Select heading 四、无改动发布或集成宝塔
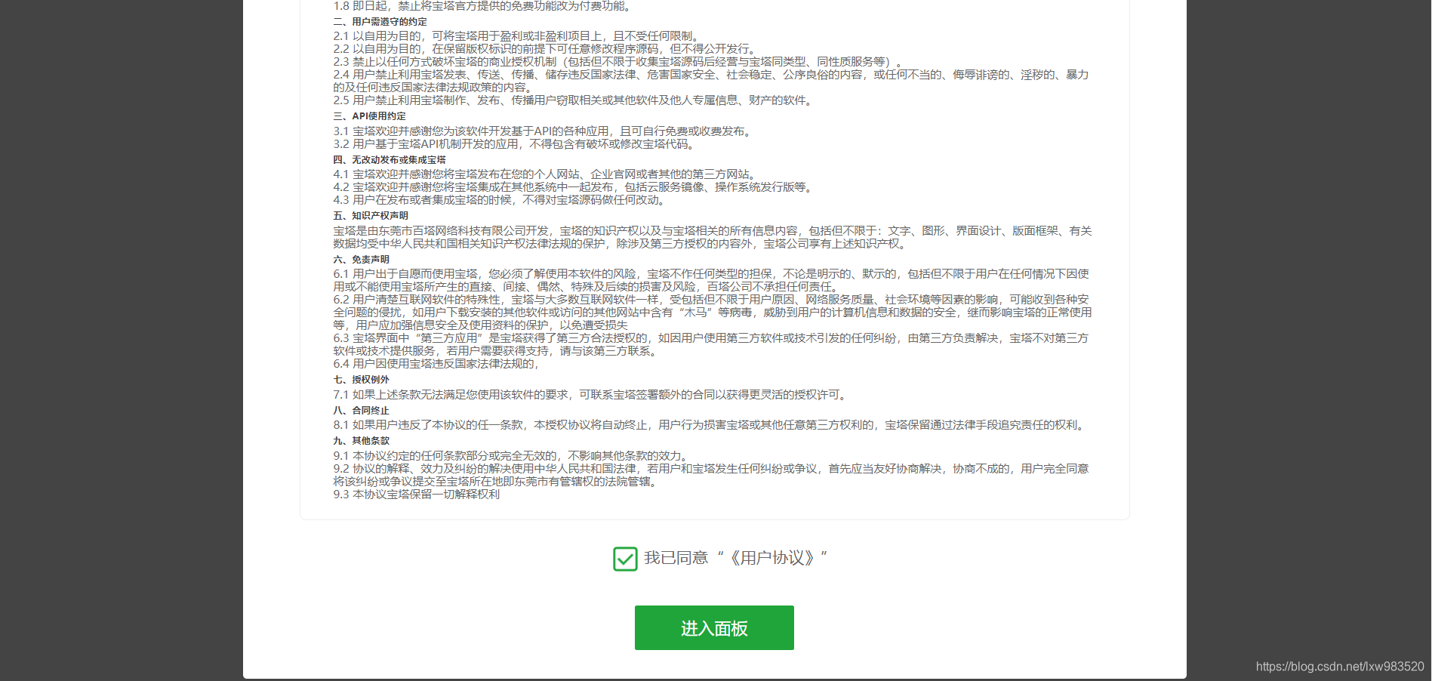 389,160
